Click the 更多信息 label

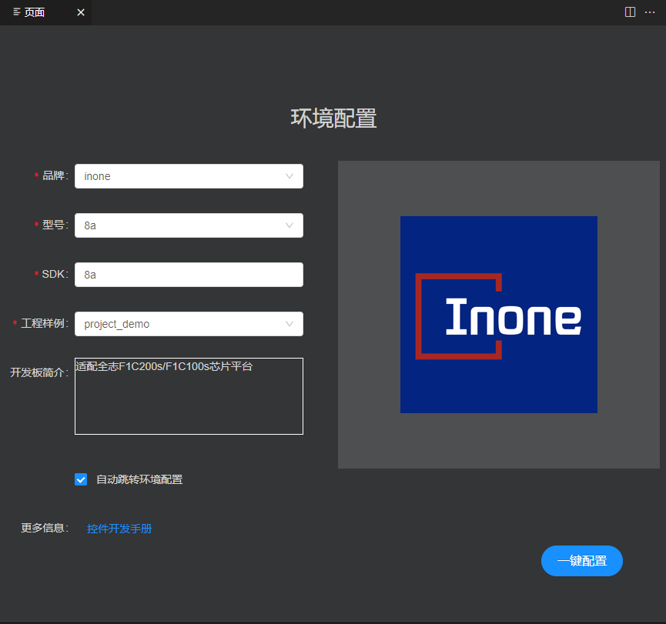pyautogui.click(x=45, y=528)
